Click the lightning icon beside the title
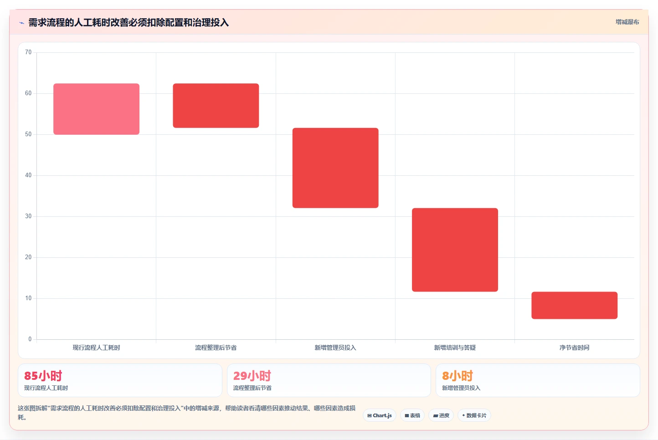Image resolution: width=658 pixels, height=440 pixels. coord(21,23)
